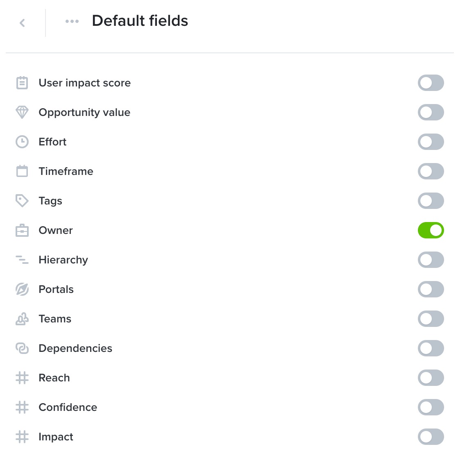Disable the Owner field toggle
The height and width of the screenshot is (458, 458).
431,230
